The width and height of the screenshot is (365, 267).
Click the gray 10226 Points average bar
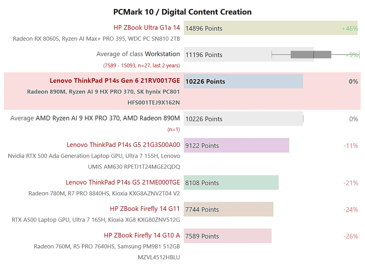[243, 119]
